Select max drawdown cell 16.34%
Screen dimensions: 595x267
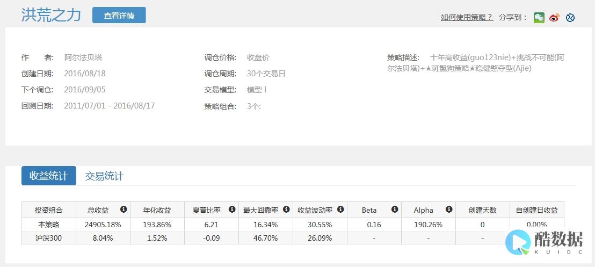point(266,225)
